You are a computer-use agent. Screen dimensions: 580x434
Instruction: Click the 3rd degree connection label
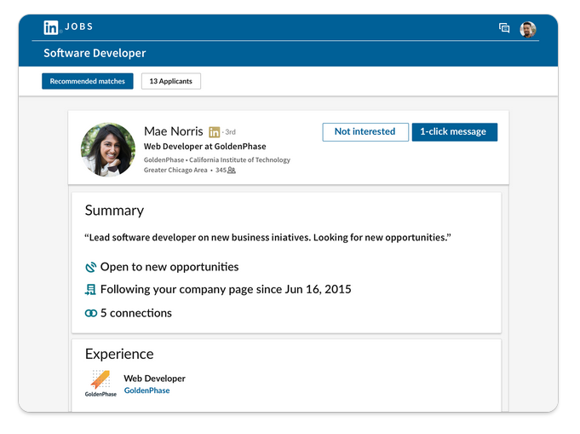pos(230,132)
